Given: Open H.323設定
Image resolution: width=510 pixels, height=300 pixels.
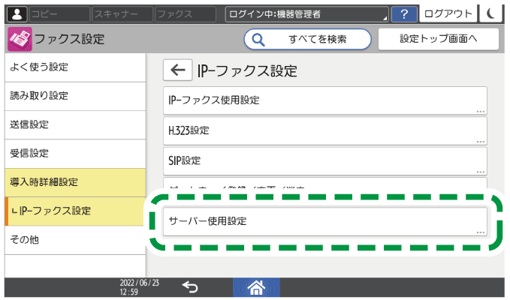Looking at the screenshot, I should [325, 130].
